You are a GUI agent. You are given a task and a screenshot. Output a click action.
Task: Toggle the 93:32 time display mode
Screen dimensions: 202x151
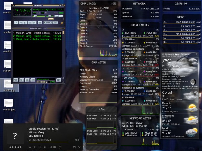(25, 10)
